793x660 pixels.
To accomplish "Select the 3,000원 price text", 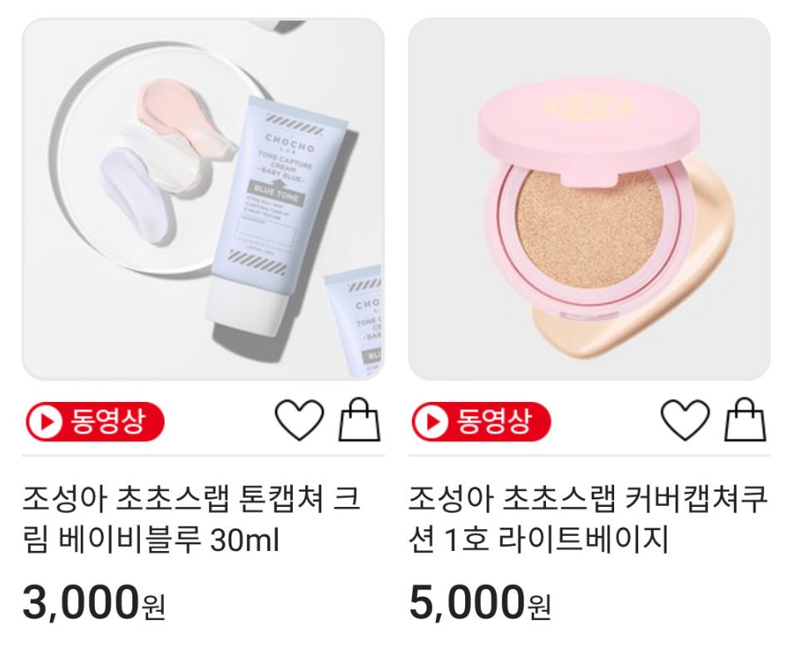I will point(94,603).
